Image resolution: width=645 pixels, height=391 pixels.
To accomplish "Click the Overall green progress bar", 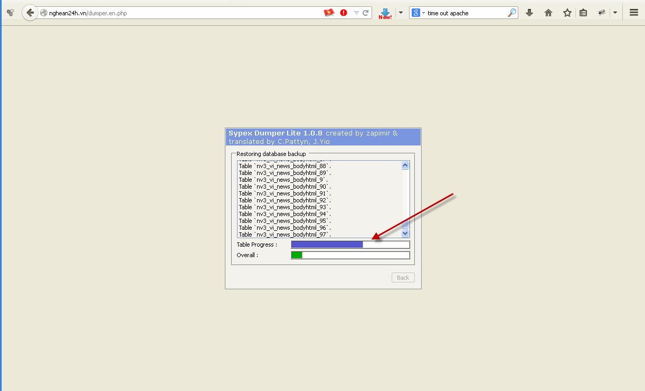I will click(x=350, y=255).
